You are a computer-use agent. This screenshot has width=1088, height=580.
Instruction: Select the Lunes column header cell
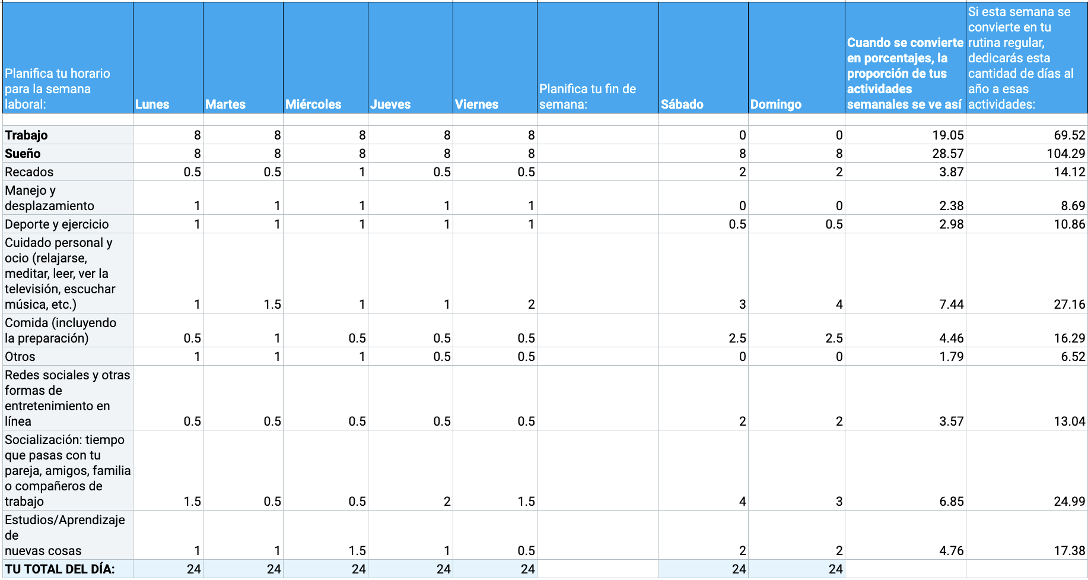168,57
